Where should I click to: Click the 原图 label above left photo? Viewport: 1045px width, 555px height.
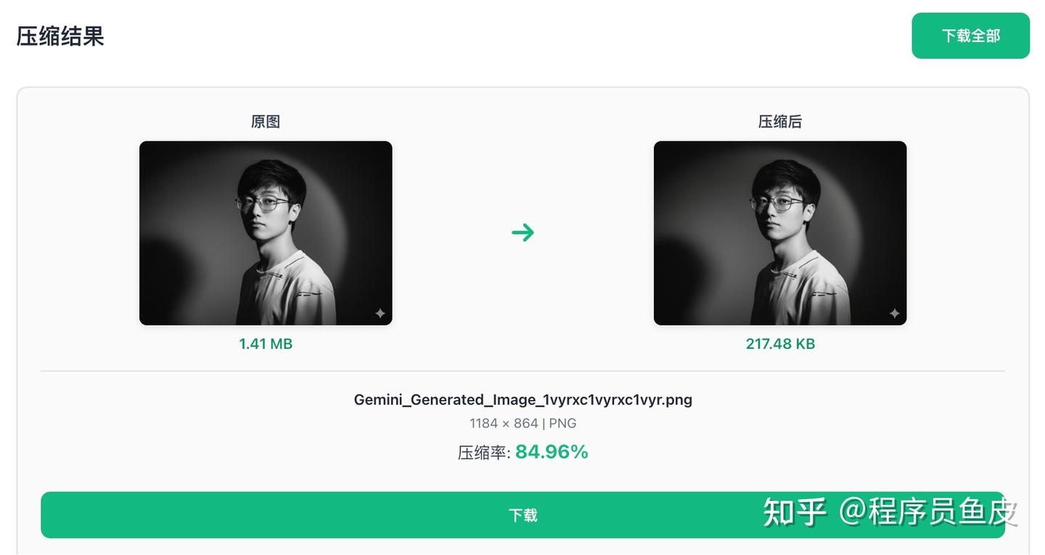point(266,122)
